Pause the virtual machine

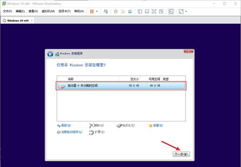pos(92,12)
